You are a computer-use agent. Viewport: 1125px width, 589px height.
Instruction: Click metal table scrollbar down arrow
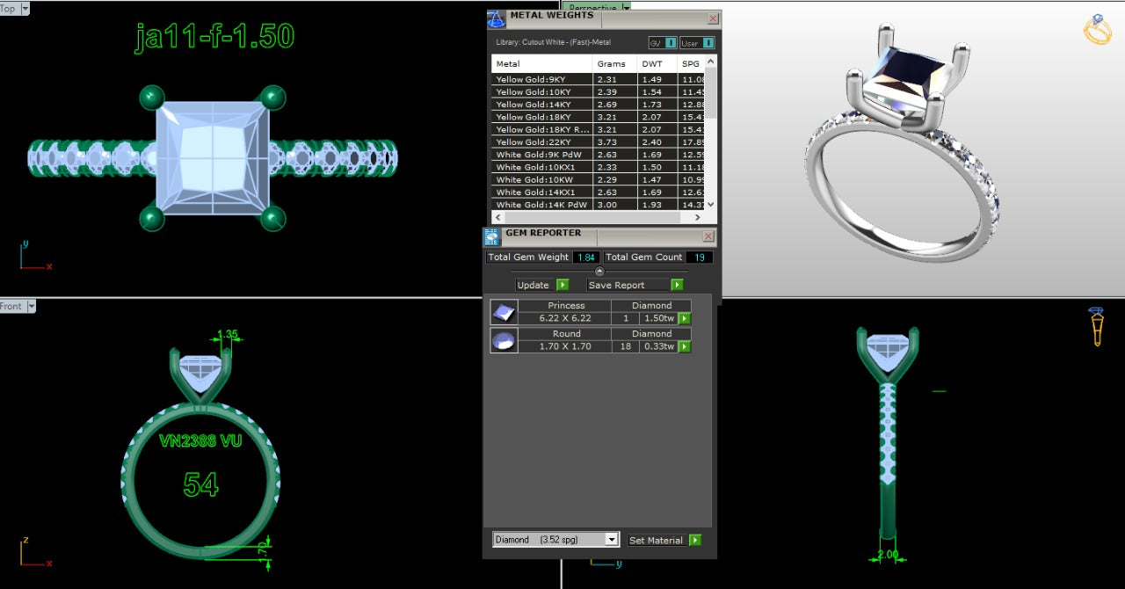(711, 204)
